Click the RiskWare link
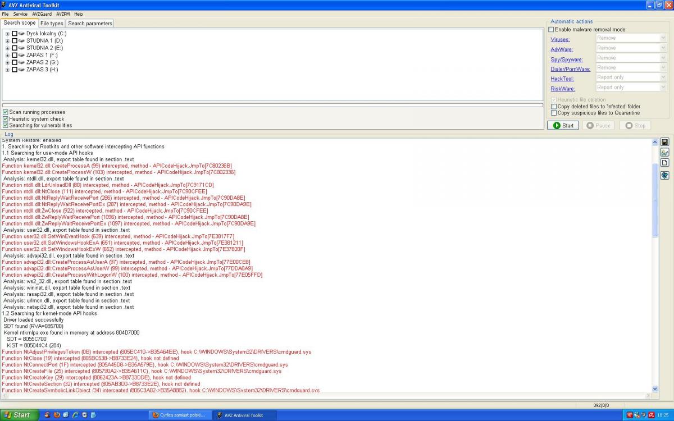Viewport: 674px width, 421px height. (x=562, y=89)
